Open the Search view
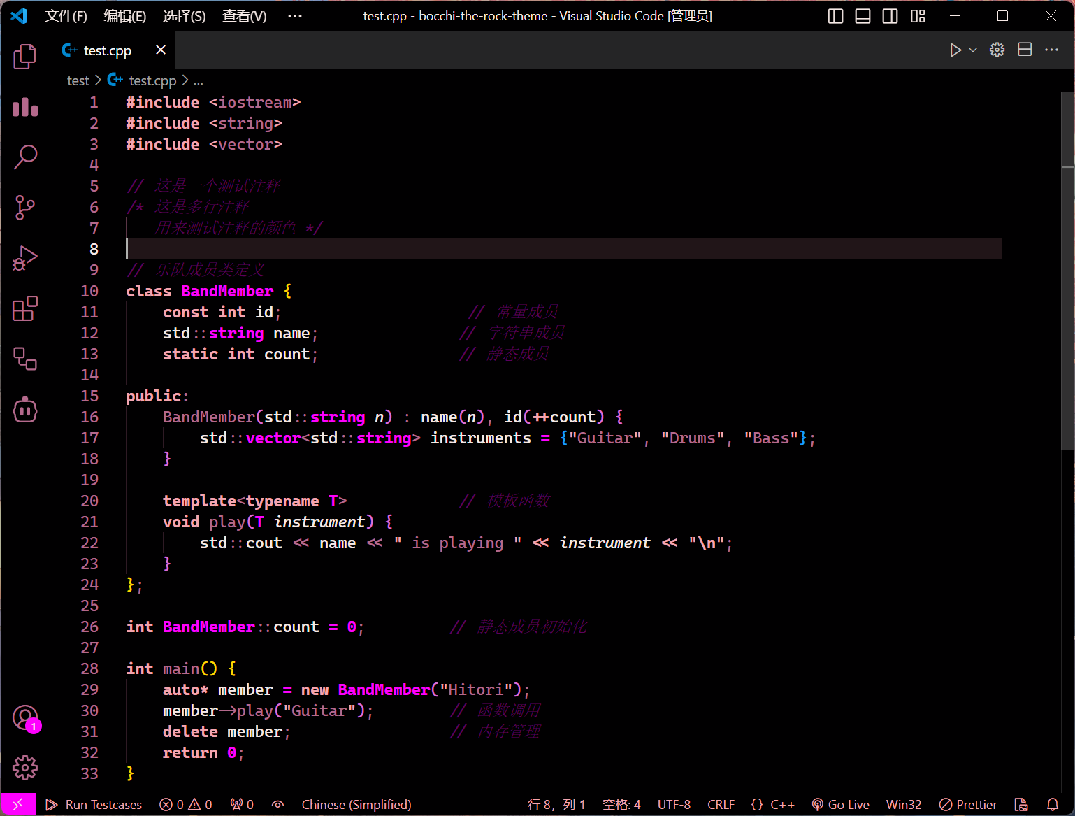 [25, 157]
